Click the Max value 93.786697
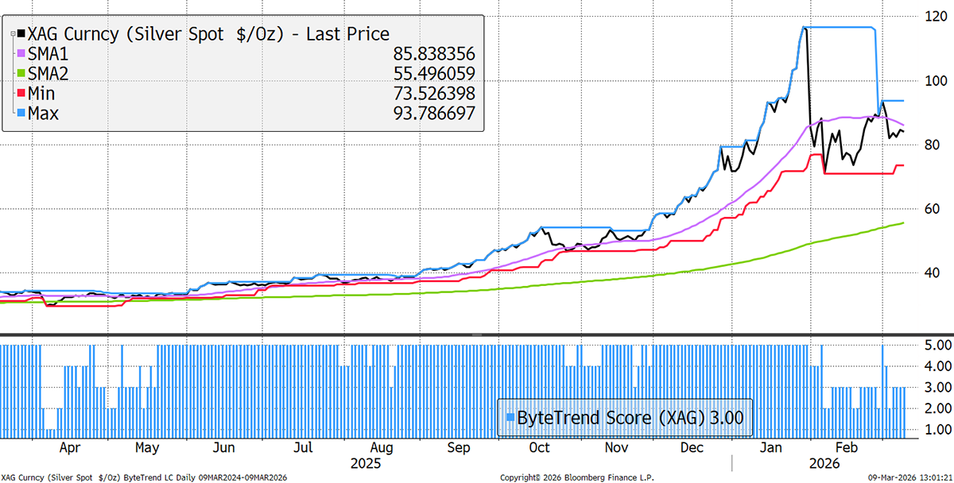954x483 pixels. (x=433, y=114)
